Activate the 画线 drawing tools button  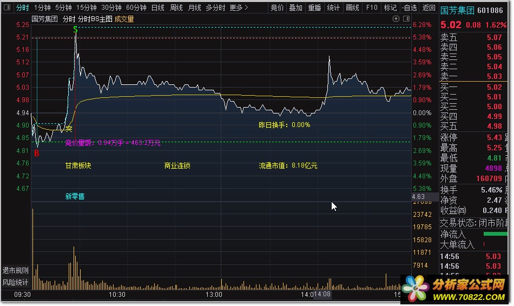pyautogui.click(x=353, y=8)
